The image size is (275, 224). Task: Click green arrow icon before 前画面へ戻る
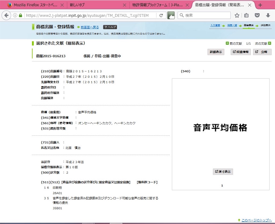coord(79,27)
